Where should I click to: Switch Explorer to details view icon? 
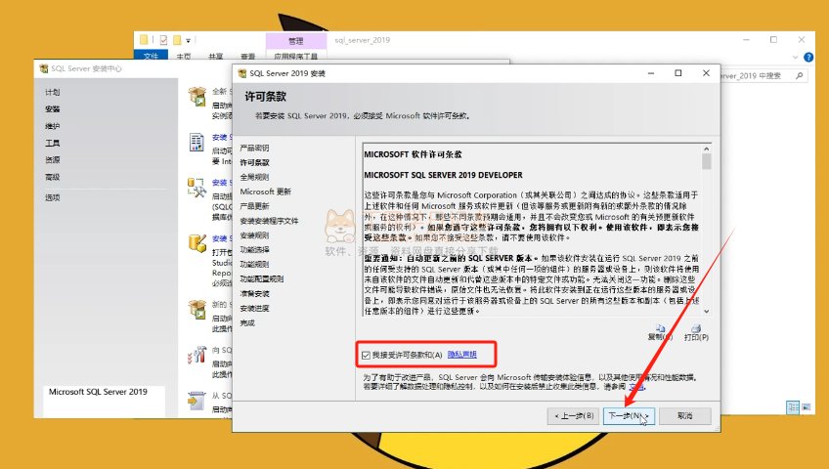(x=793, y=407)
